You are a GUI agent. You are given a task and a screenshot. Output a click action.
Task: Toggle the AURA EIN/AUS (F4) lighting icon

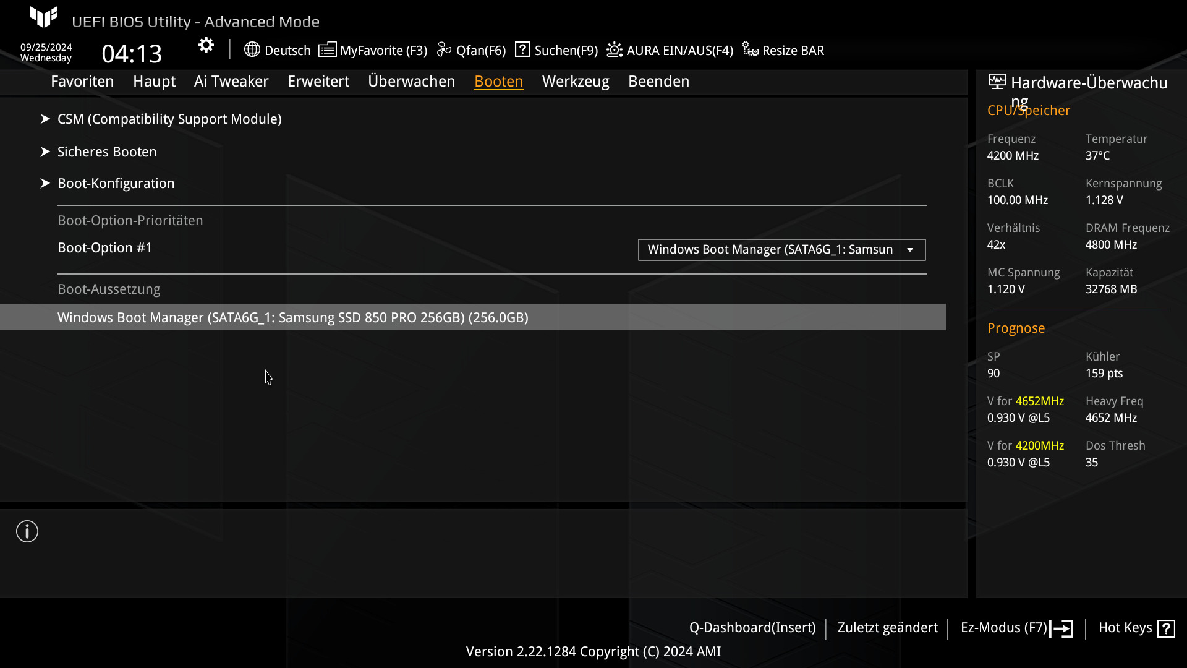click(614, 49)
